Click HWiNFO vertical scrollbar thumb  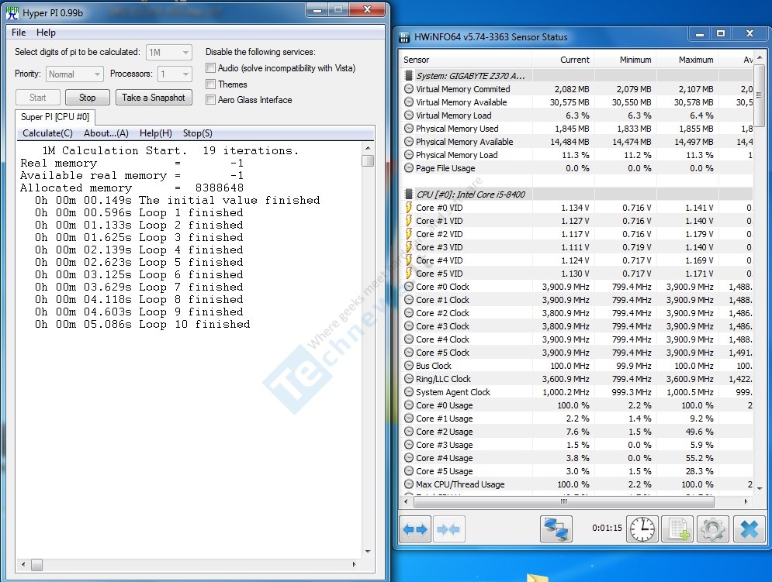(760, 95)
